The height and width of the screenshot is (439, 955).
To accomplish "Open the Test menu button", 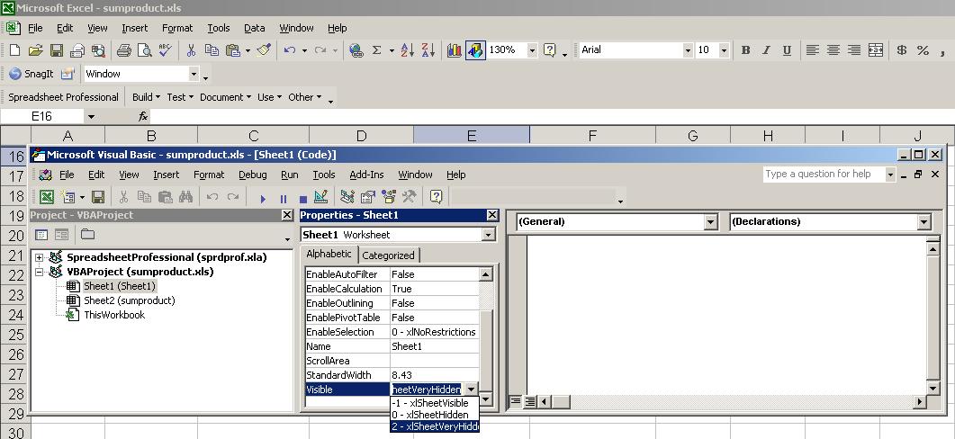I will 180,97.
